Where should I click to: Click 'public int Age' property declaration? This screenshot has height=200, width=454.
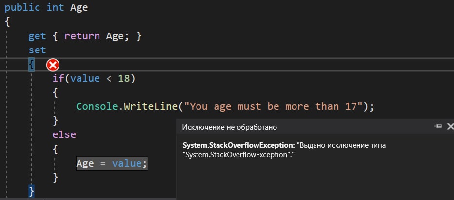tap(46, 7)
